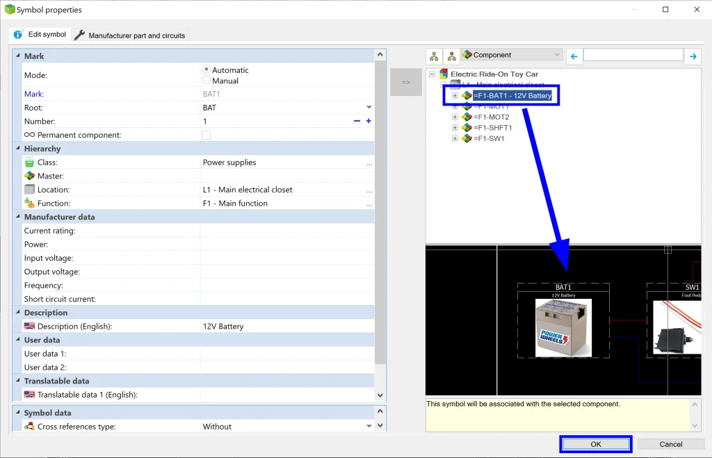Click the =F1-MOT2 component icon
Screen dimensions: 712x458
(467, 117)
